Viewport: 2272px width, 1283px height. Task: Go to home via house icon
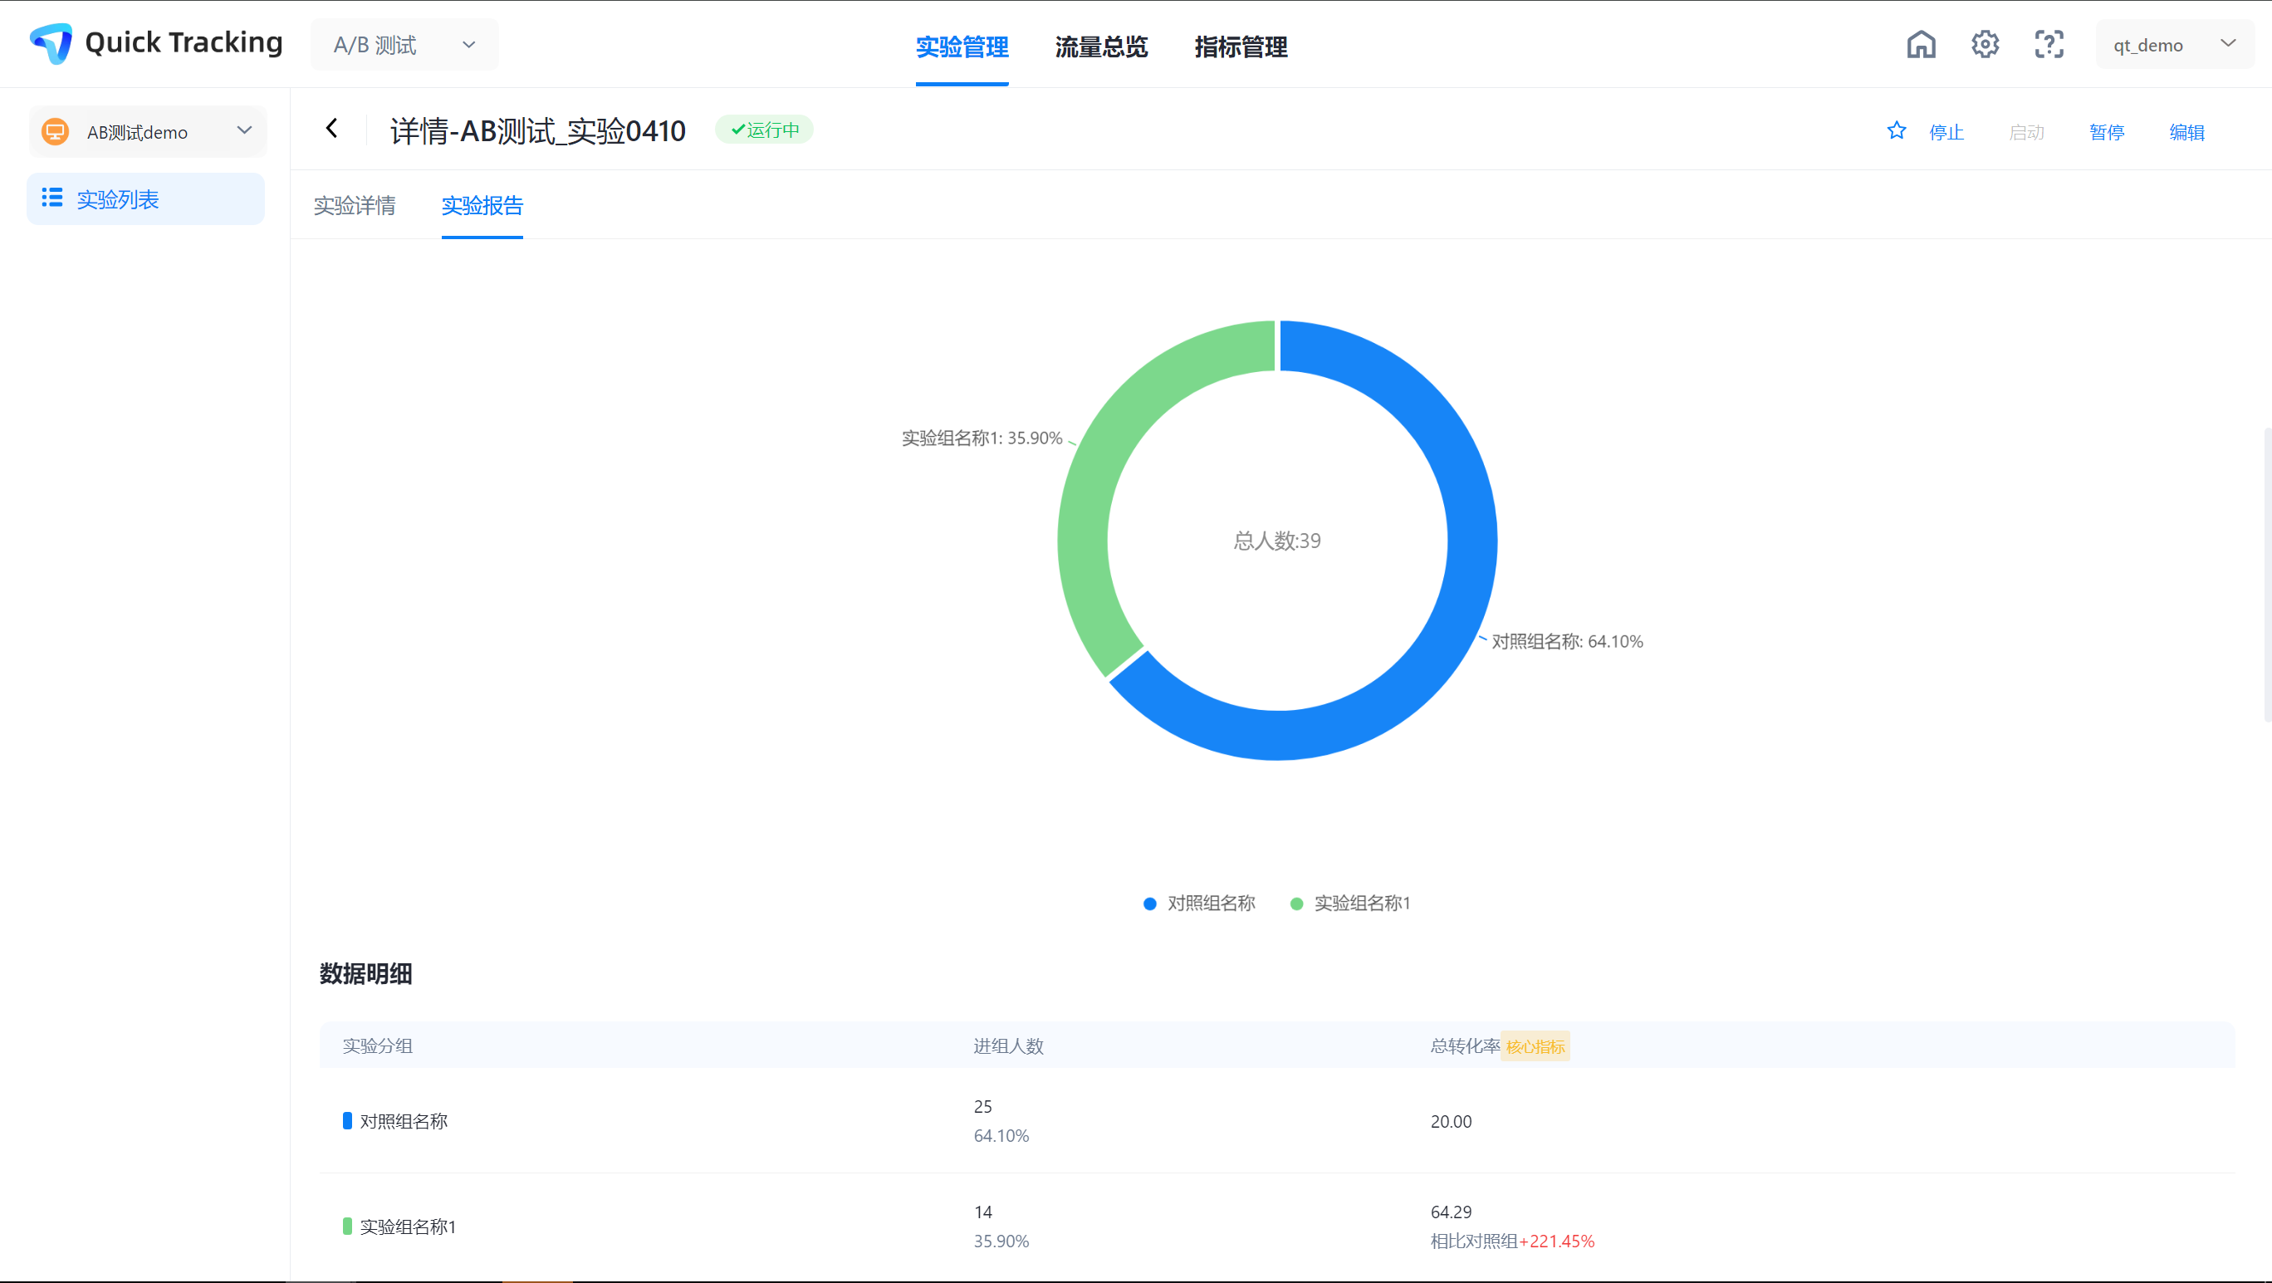point(1920,44)
